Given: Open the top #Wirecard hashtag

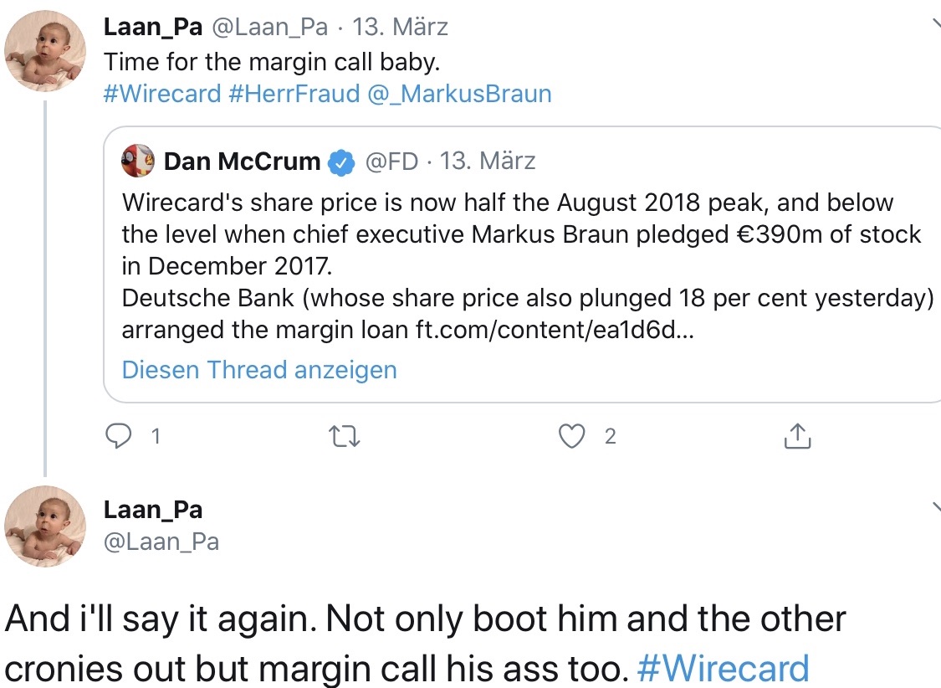Looking at the screenshot, I should pos(161,93).
